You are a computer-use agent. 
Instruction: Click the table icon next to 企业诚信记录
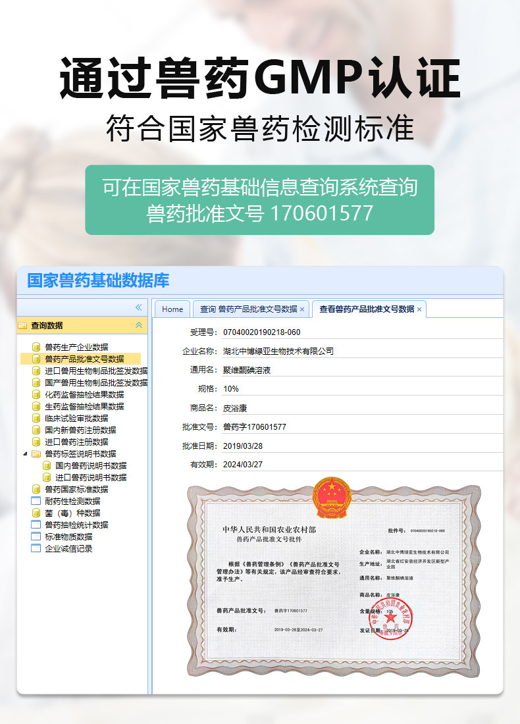coord(36,548)
